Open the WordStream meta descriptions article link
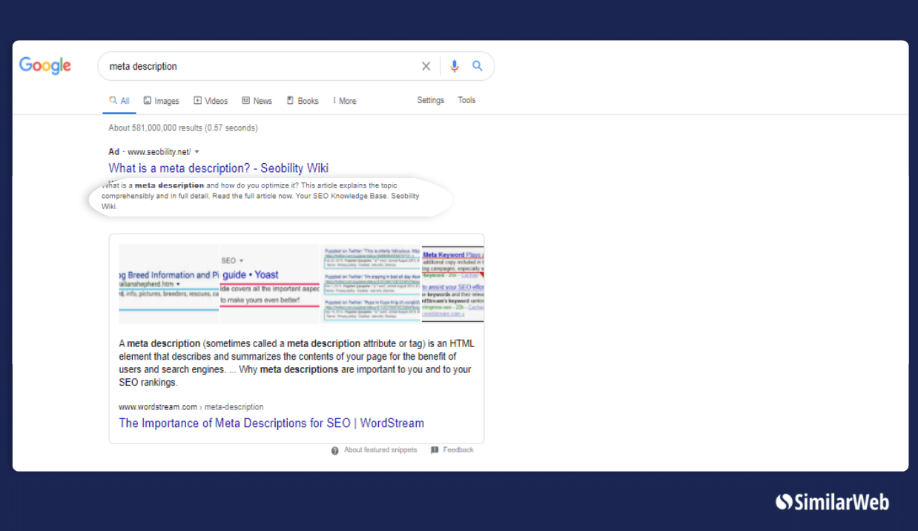This screenshot has height=531, width=918. [x=271, y=423]
